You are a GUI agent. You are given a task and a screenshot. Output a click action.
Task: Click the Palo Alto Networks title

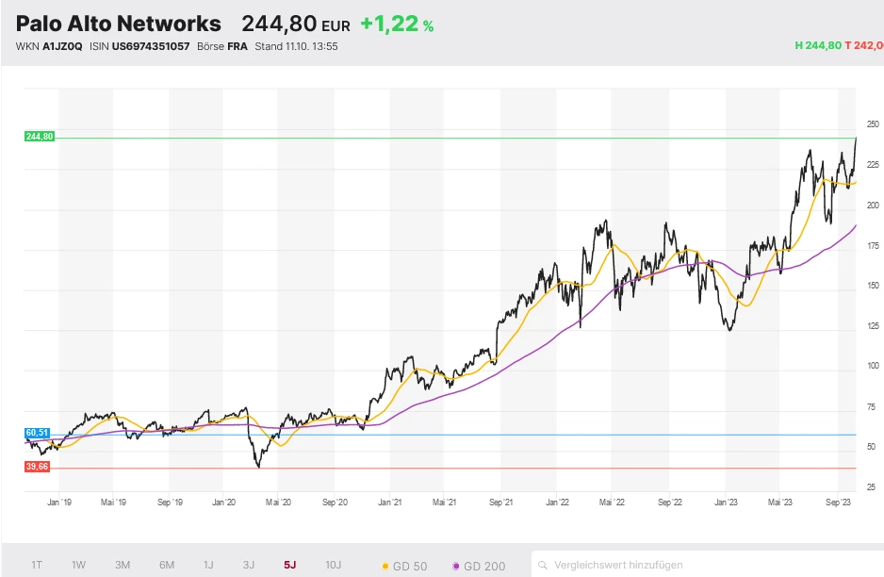click(119, 24)
